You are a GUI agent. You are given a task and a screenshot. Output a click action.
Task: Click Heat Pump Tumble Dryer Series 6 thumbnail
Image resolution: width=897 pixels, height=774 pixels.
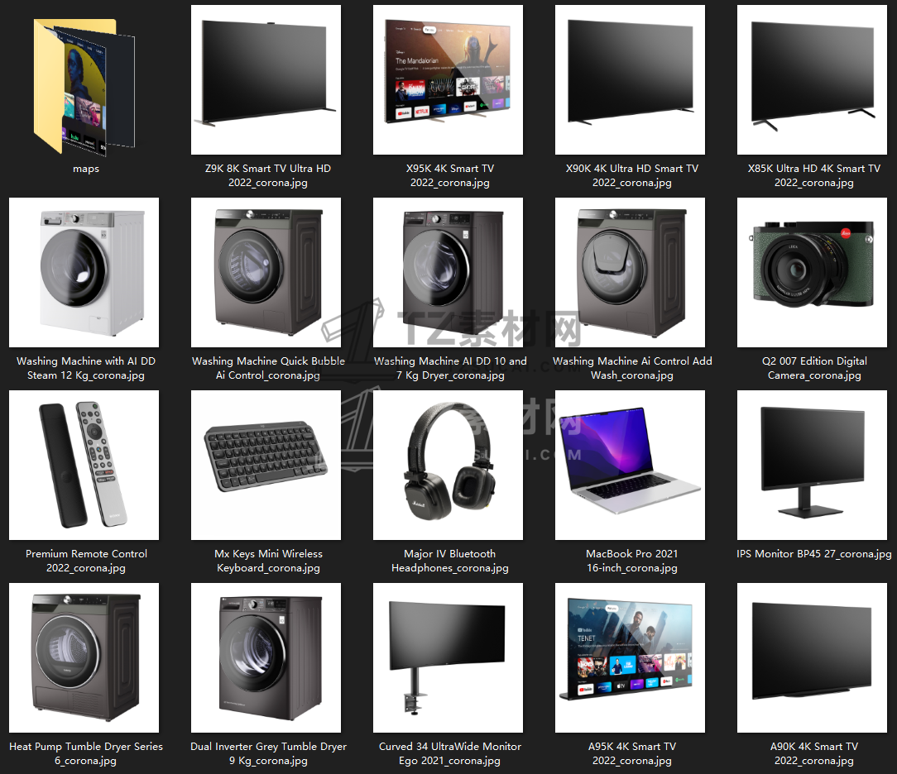[x=84, y=658]
